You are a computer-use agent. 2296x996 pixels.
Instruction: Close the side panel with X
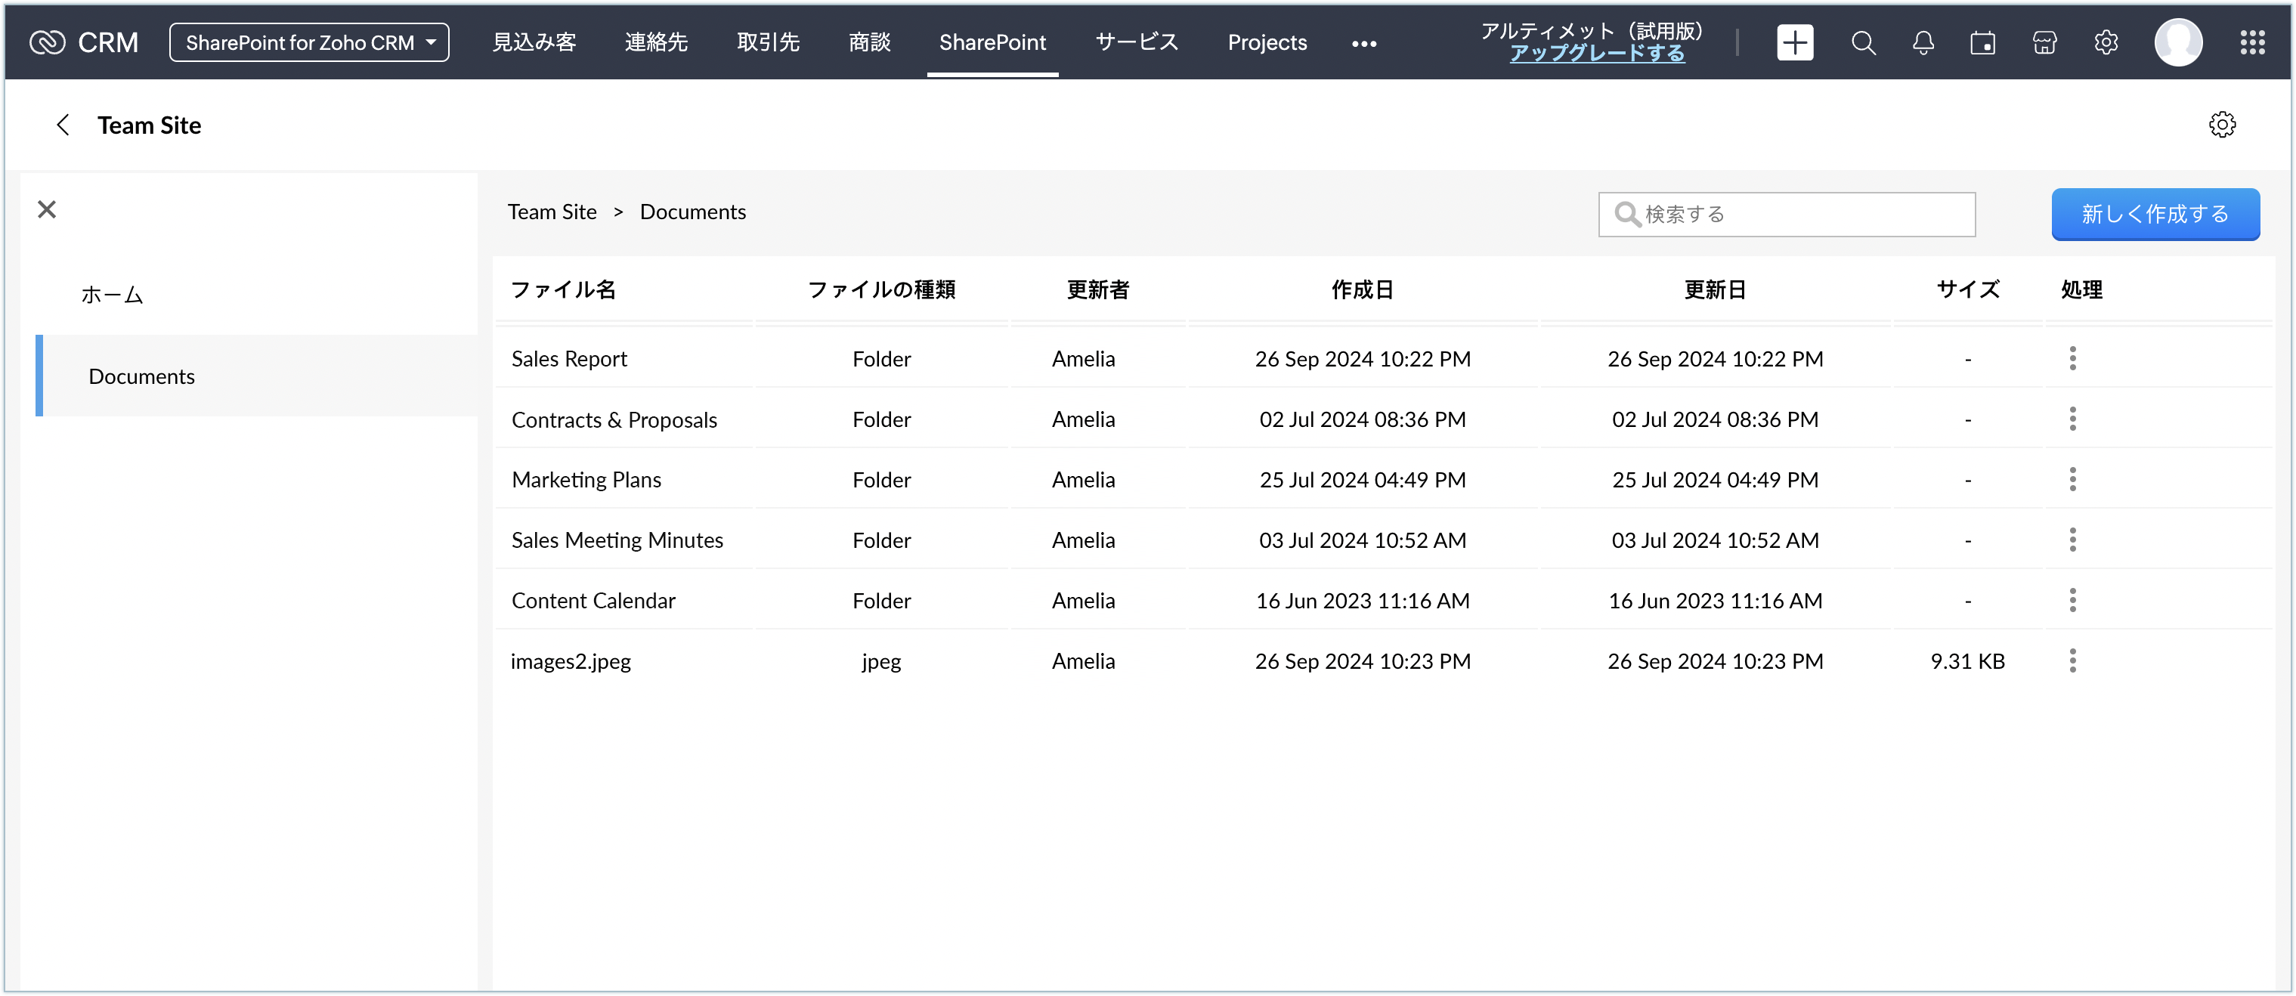46,209
